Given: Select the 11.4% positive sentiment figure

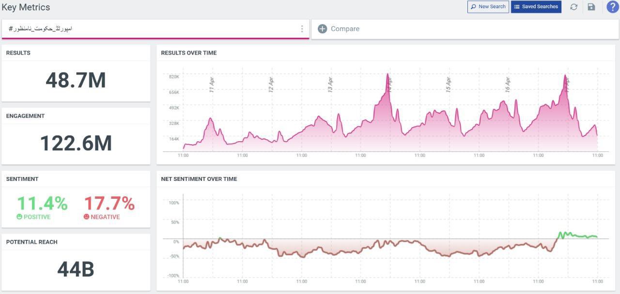Looking at the screenshot, I should point(42,204).
